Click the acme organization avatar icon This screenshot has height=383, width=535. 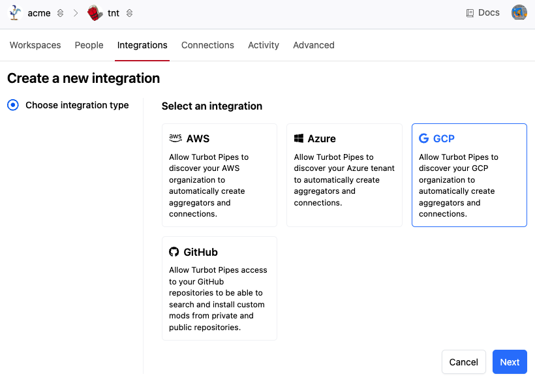tap(16, 13)
